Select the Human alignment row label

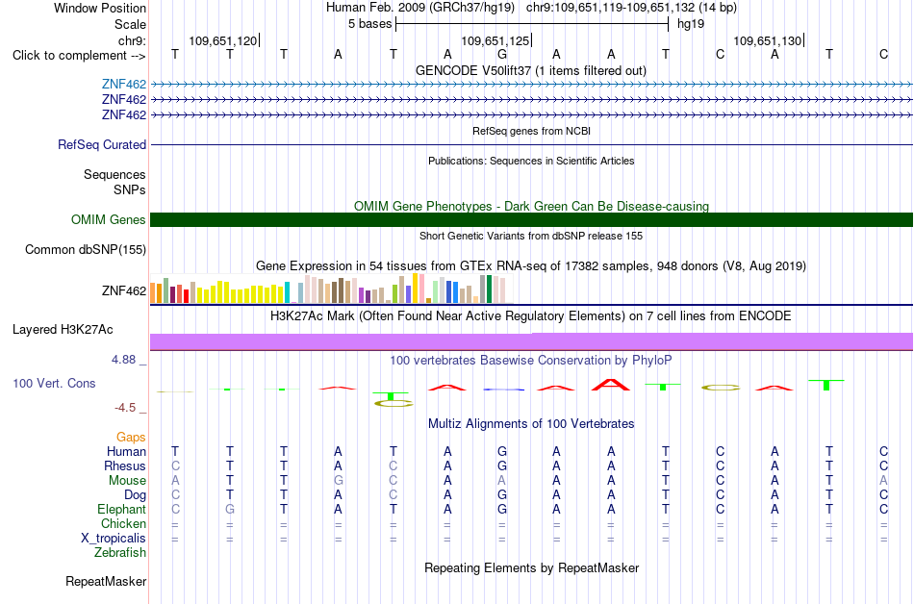126,451
